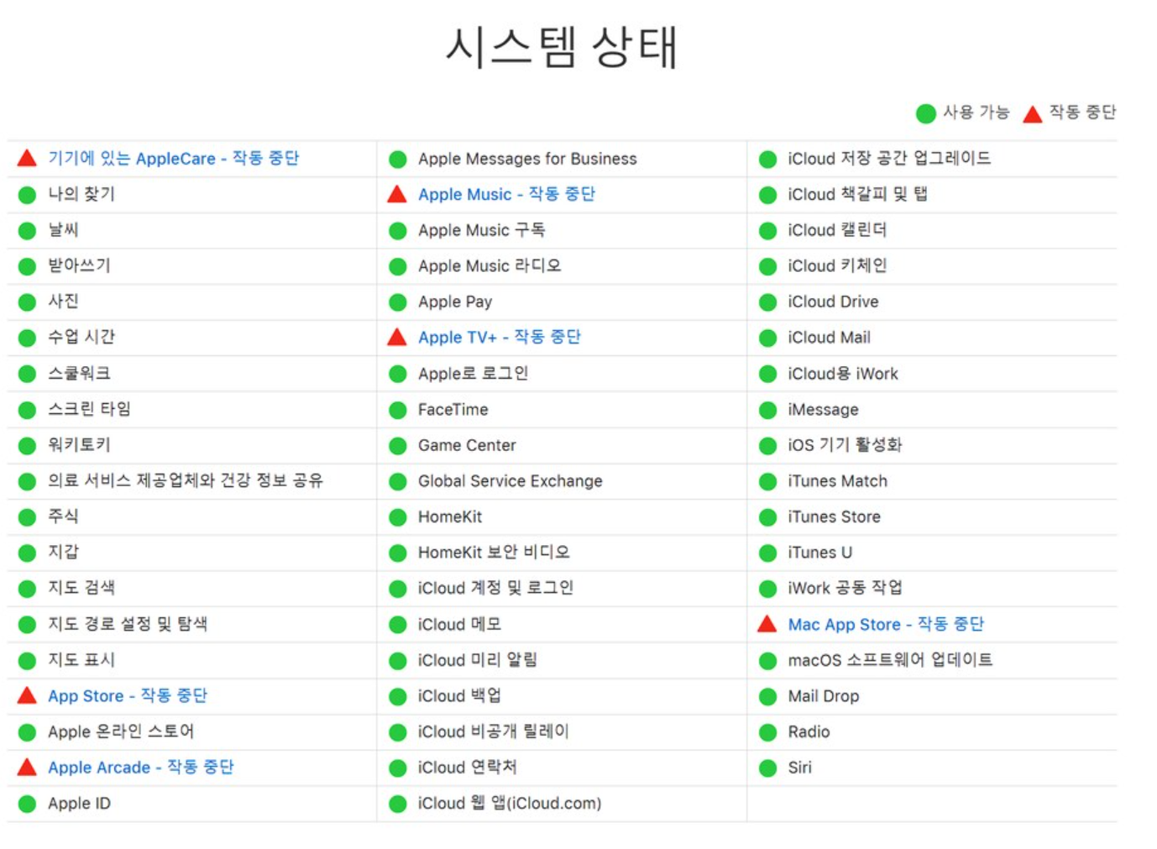Click the 지도 경로 설정 및 탐색 text
Viewport: 1157px width, 849px height.
[x=128, y=623]
